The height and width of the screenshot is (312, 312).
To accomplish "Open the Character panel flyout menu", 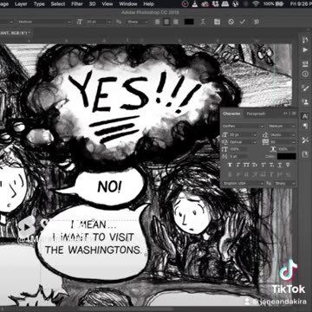I will pos(294,114).
